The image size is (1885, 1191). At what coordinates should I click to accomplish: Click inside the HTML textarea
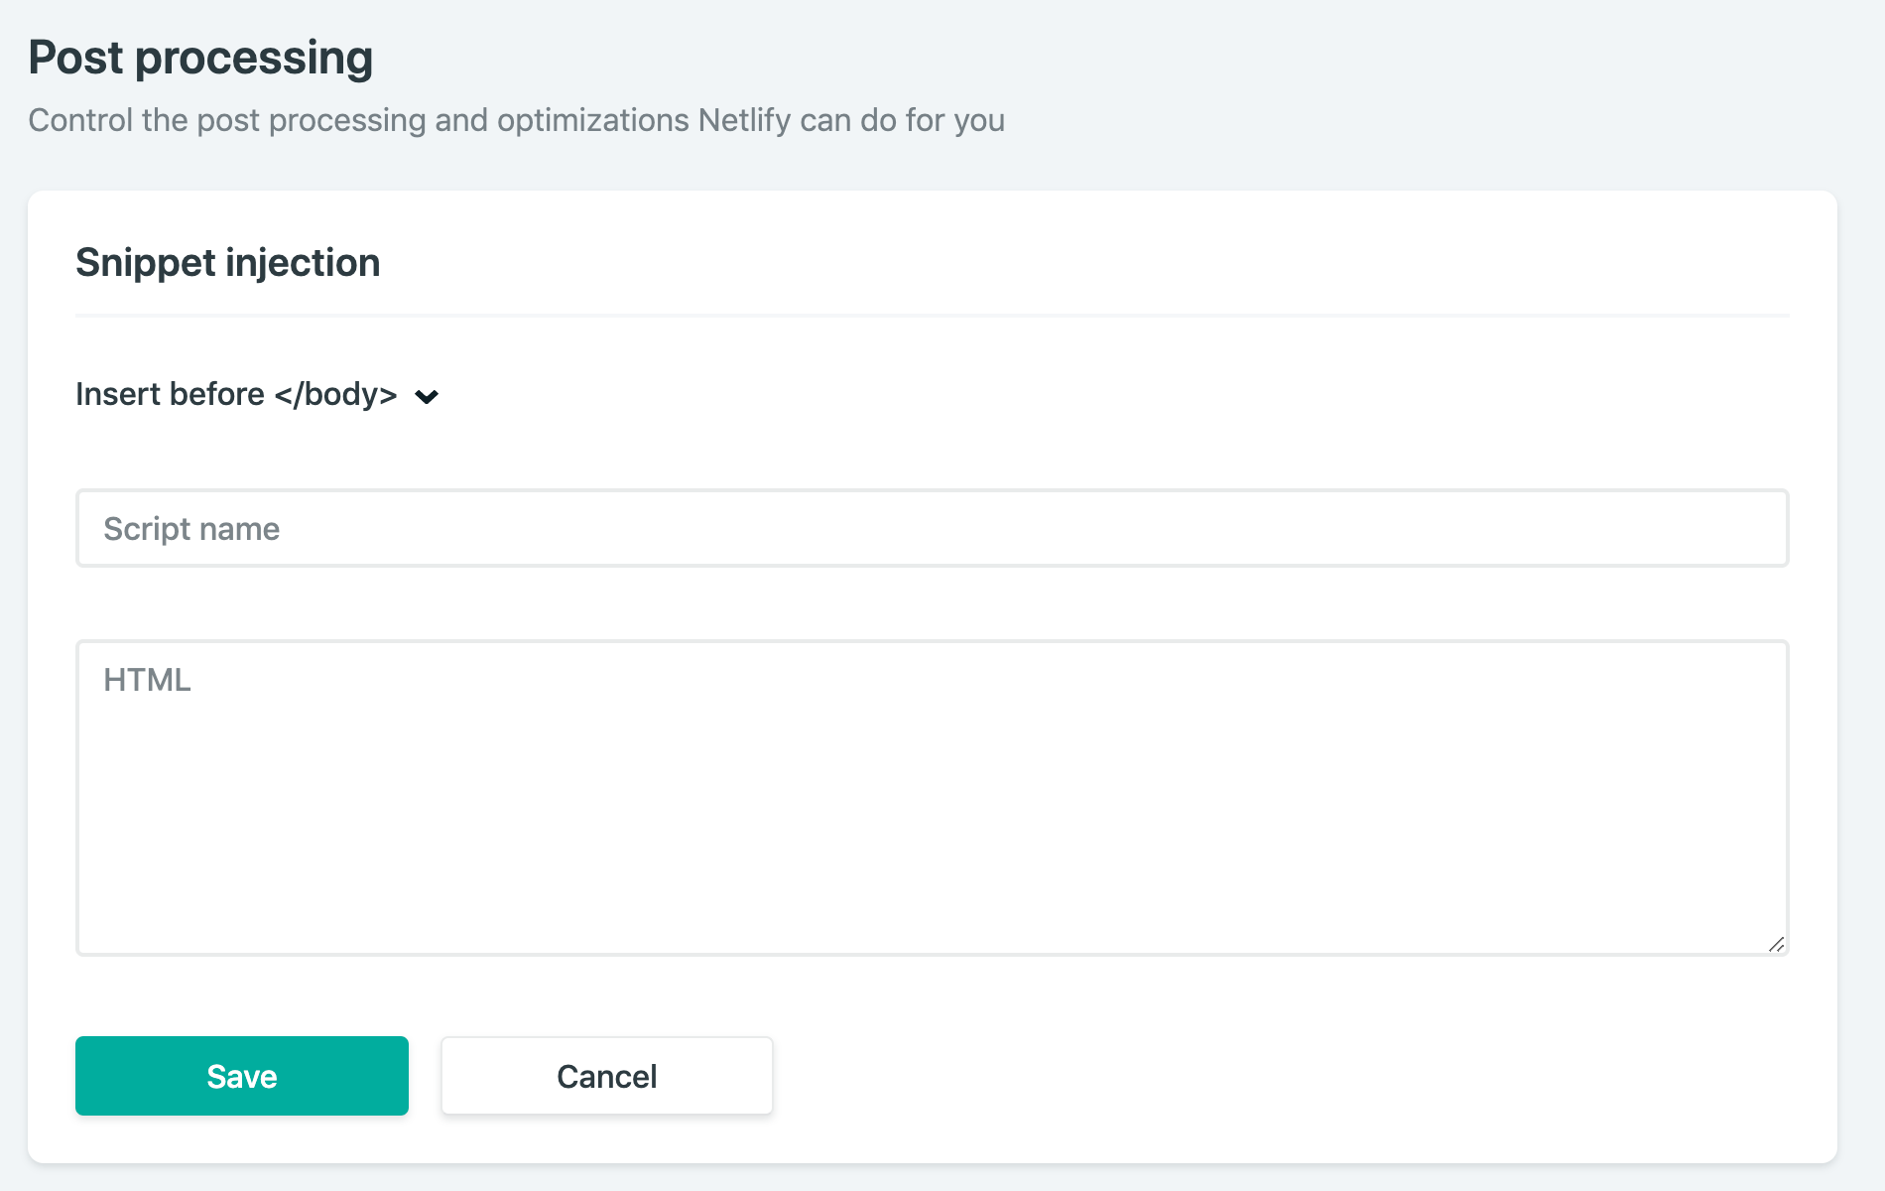point(931,796)
